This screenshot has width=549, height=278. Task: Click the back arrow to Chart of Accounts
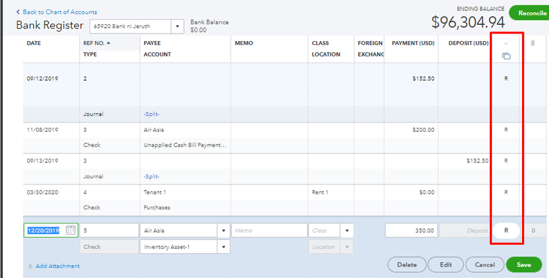18,12
